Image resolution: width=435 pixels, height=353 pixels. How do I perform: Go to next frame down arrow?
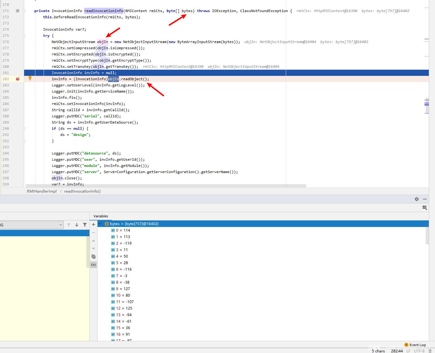pyautogui.click(x=77, y=225)
